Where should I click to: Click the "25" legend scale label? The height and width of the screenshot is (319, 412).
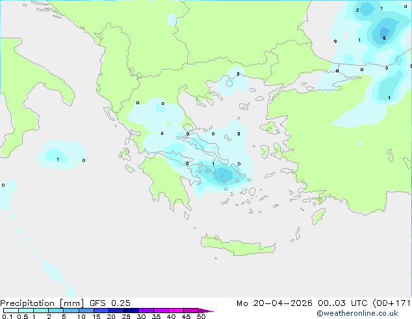pyautogui.click(x=126, y=316)
